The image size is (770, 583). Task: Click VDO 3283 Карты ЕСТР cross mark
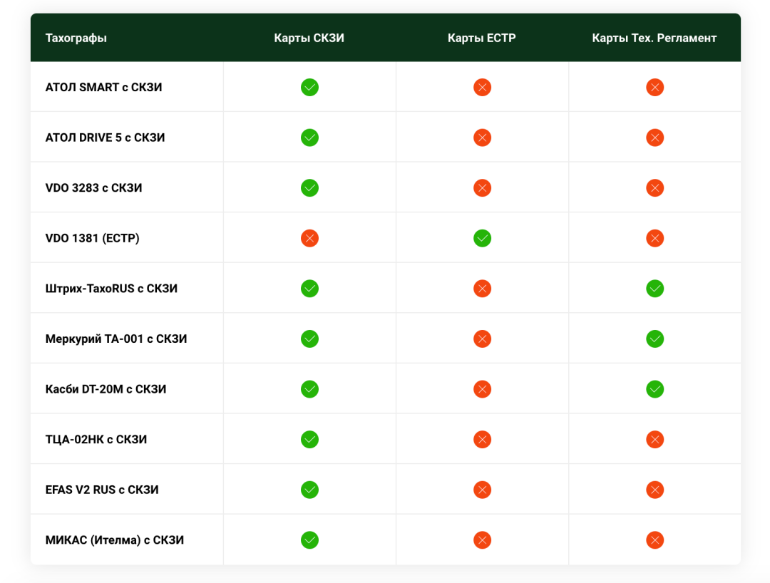[482, 188]
